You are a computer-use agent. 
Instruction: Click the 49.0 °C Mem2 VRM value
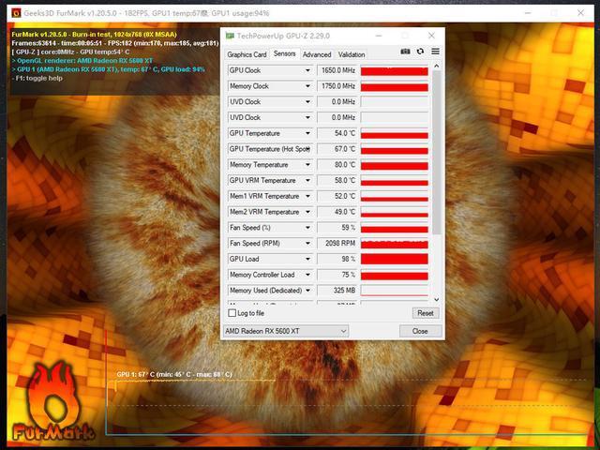(337, 212)
